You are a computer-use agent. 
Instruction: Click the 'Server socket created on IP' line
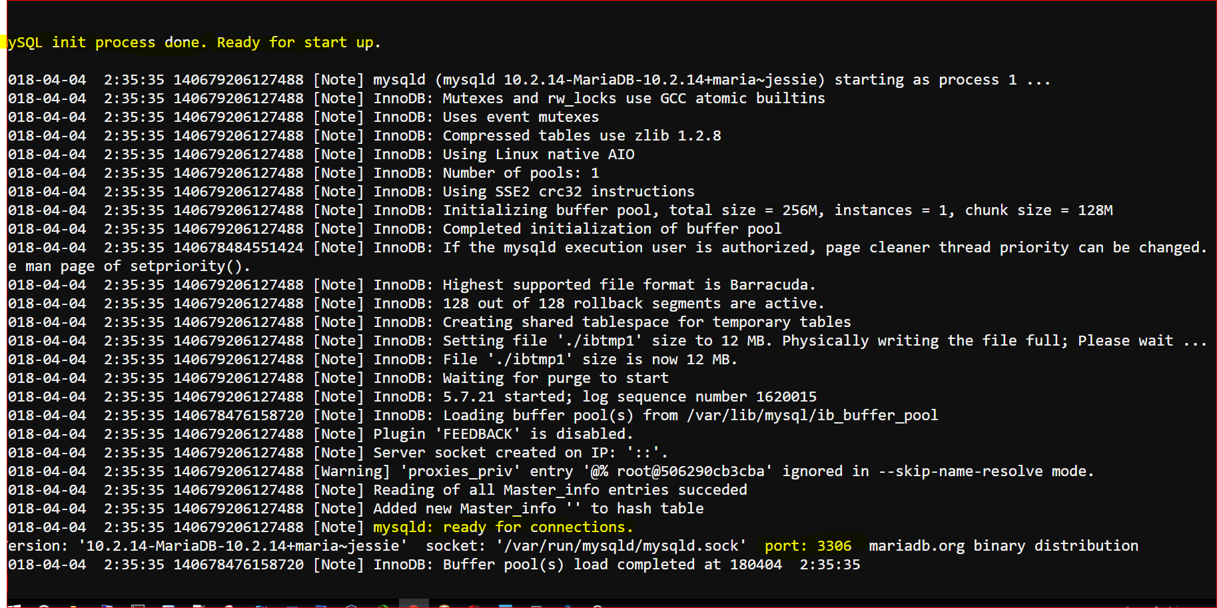click(520, 453)
